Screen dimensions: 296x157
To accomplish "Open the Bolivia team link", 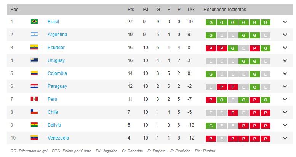I will click(x=54, y=125).
